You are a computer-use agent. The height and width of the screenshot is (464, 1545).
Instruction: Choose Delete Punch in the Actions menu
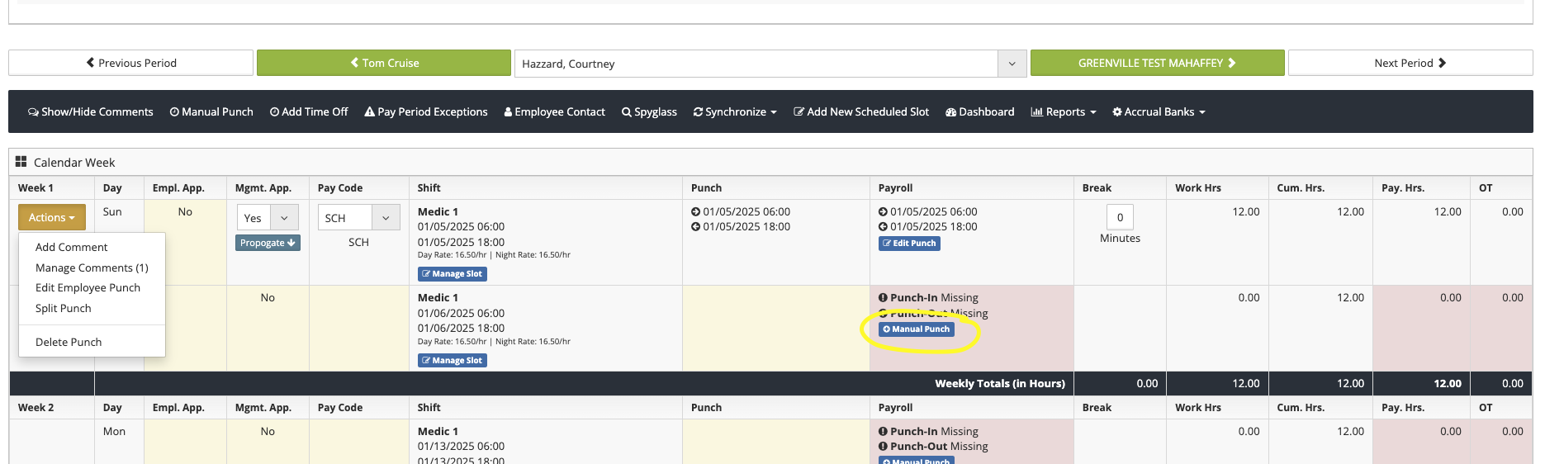pos(69,342)
